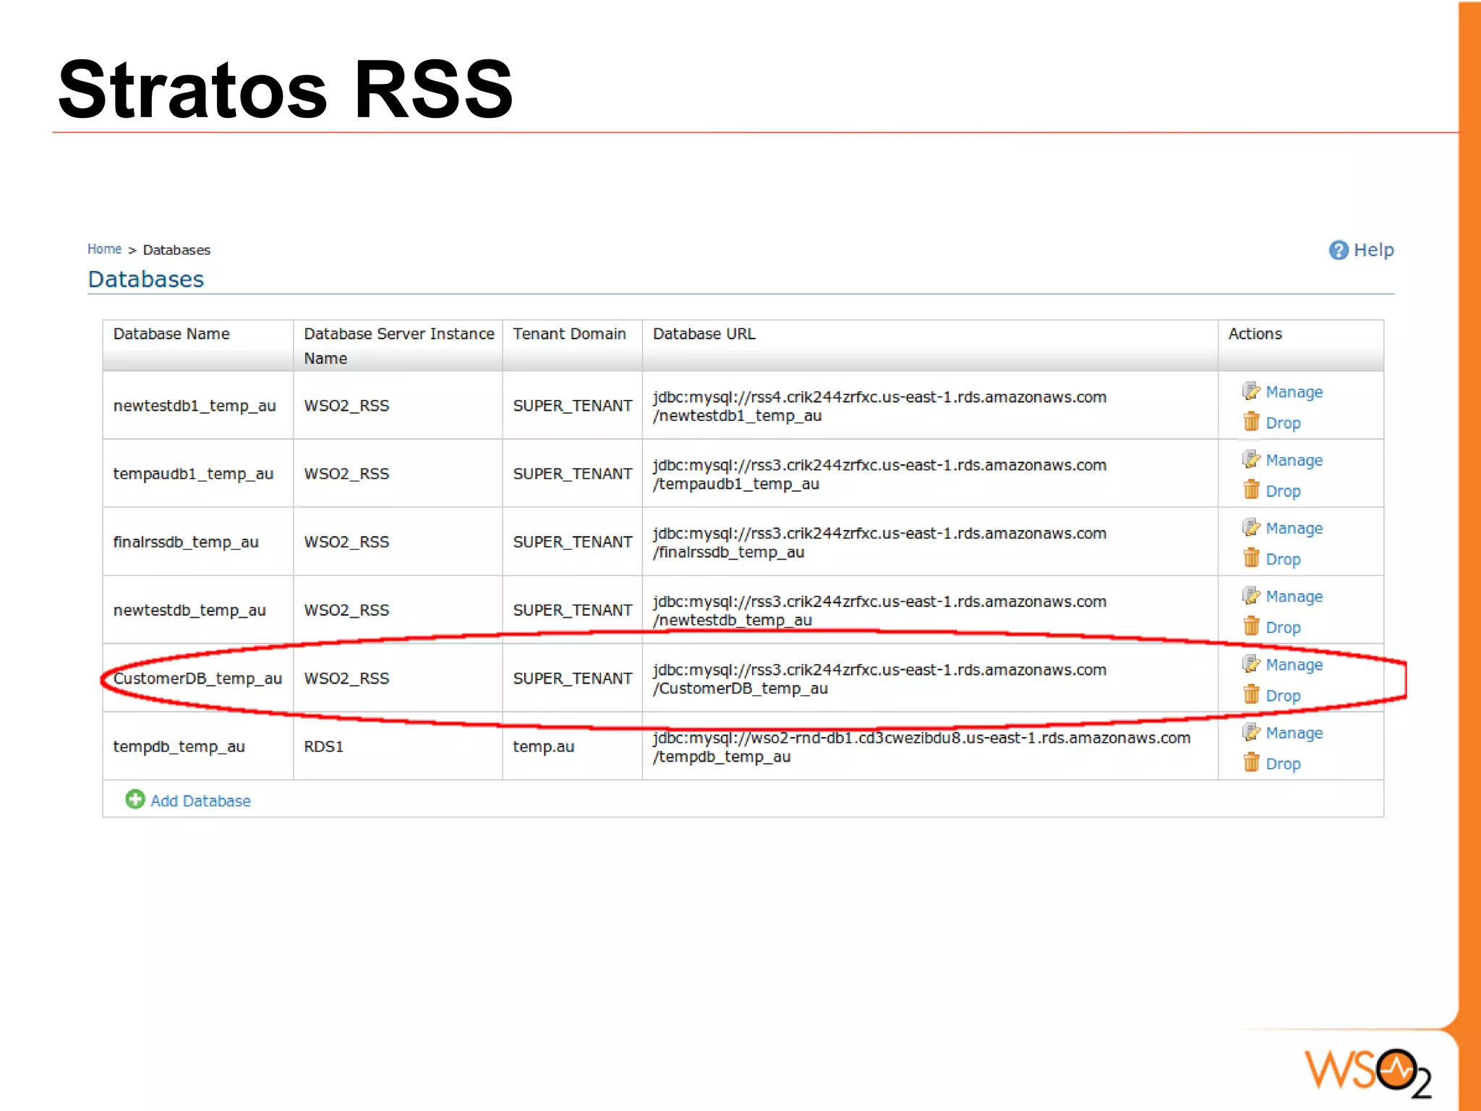1481x1111 pixels.
Task: Click the Manage icon for CustomerDB_temp_au
Action: (x=1251, y=664)
